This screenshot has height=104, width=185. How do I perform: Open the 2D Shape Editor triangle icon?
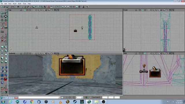49,7
